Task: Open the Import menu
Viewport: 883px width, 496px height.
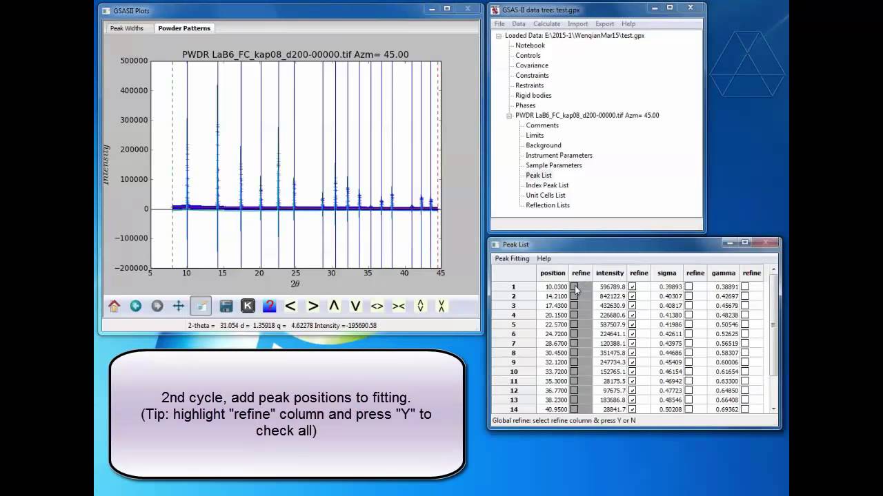Action: click(x=578, y=23)
